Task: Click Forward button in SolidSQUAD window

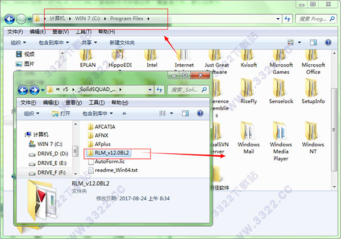Action: point(34,90)
